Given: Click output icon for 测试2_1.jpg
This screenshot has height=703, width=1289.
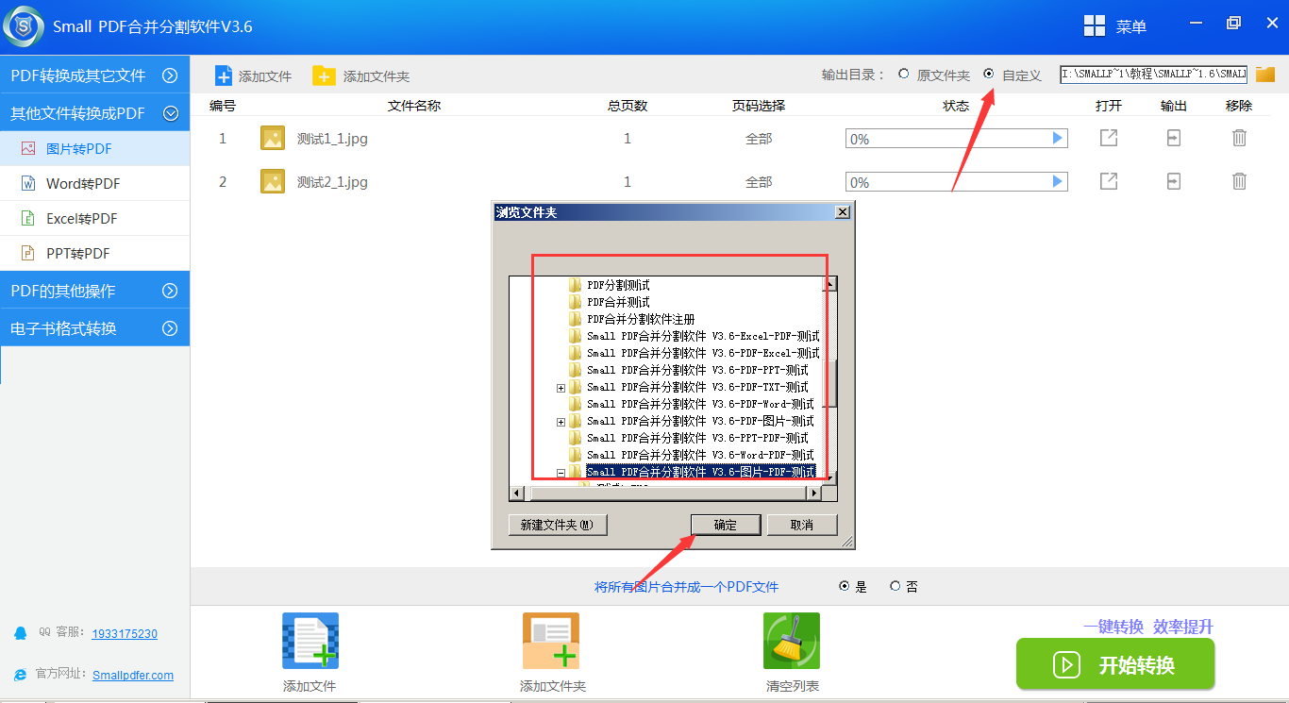Looking at the screenshot, I should pos(1173,181).
